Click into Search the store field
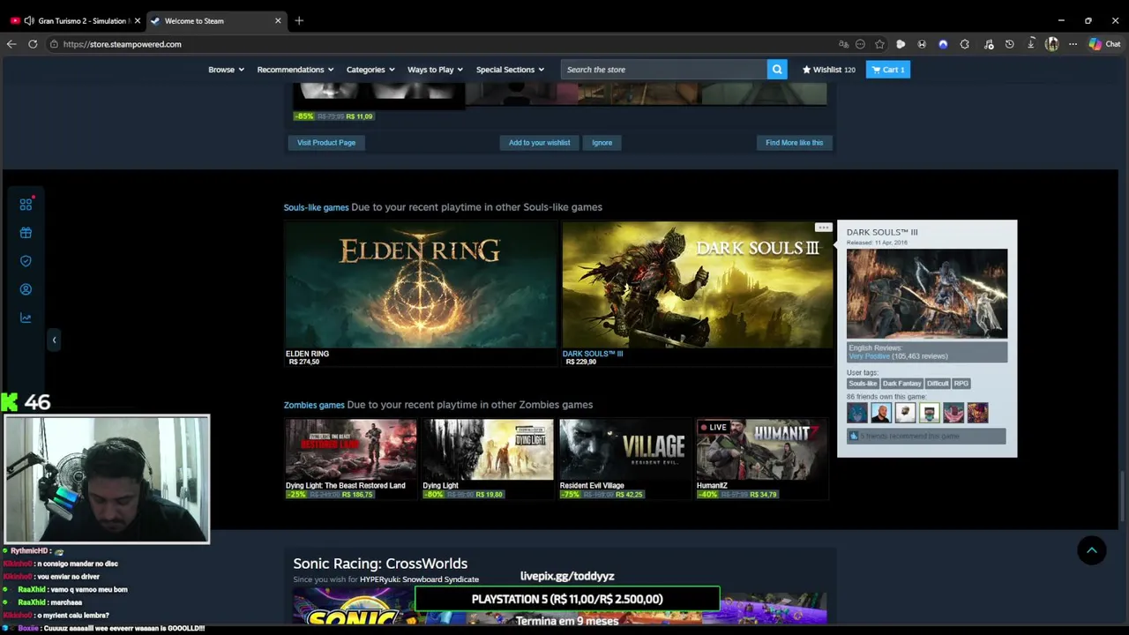The image size is (1129, 635). [x=665, y=70]
